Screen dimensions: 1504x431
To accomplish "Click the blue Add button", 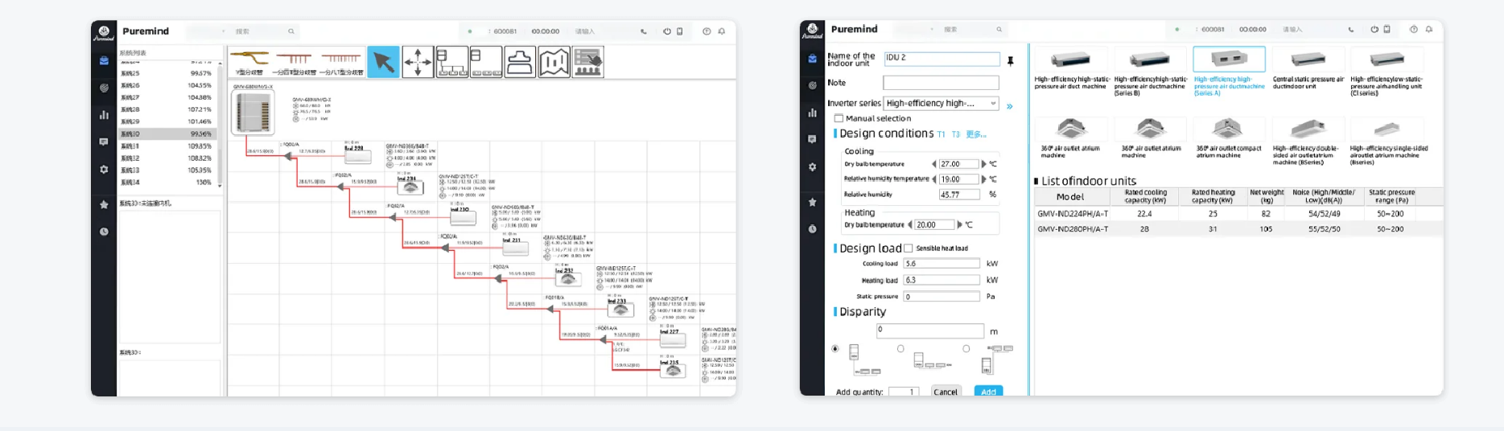I will click(x=988, y=392).
